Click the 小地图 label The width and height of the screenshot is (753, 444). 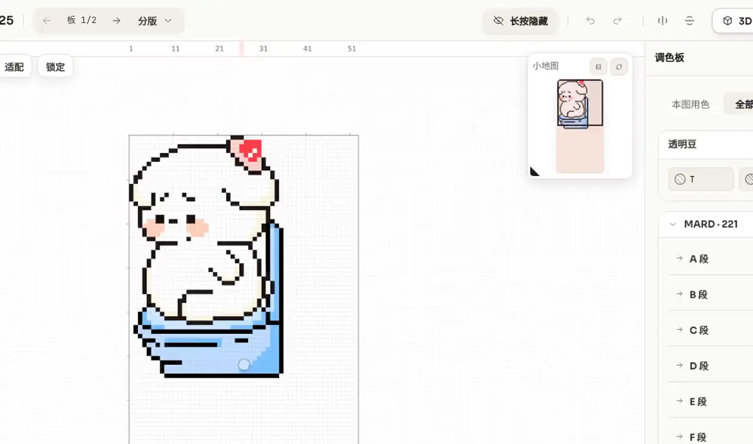coord(545,65)
